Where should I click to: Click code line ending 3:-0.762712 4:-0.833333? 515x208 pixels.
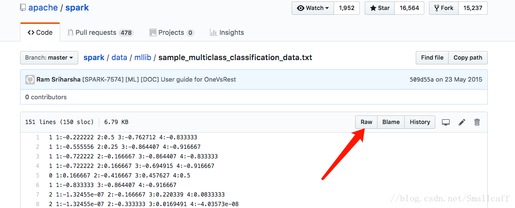[123, 137]
